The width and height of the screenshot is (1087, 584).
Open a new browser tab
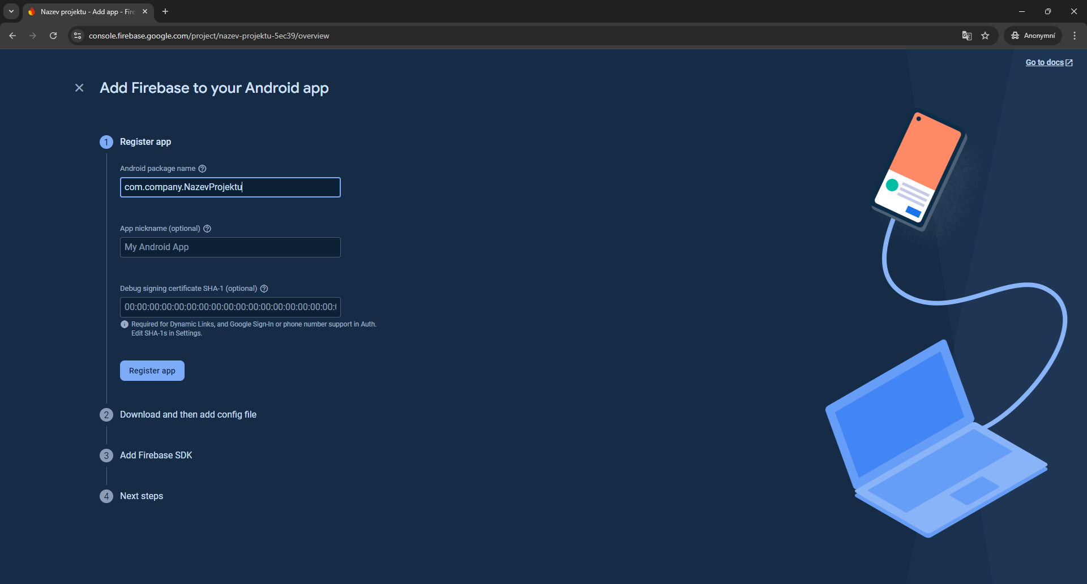[165, 11]
